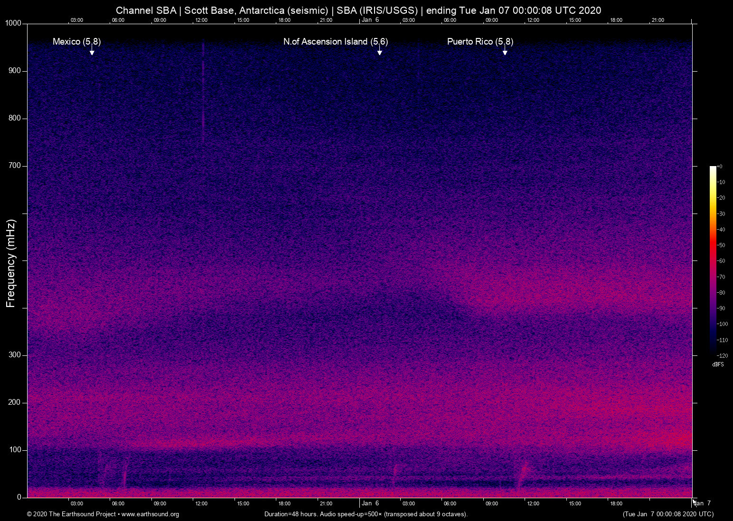Click the Jan 6 marker on bottom axis

click(x=370, y=503)
